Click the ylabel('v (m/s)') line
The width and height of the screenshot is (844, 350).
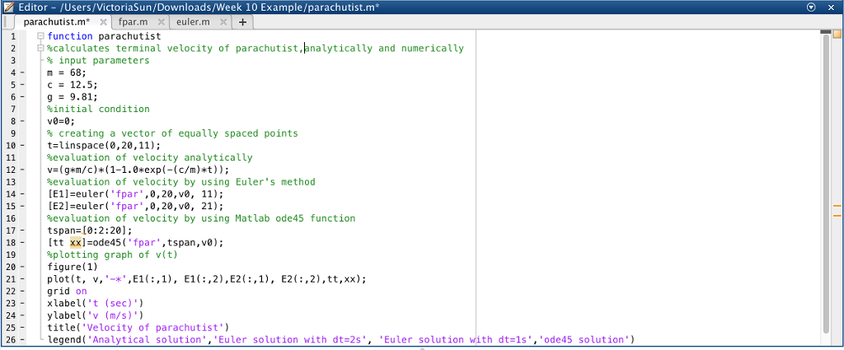(96, 315)
